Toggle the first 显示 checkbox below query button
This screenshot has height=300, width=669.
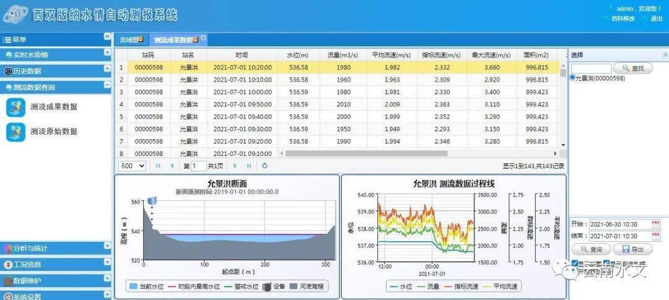(x=575, y=264)
